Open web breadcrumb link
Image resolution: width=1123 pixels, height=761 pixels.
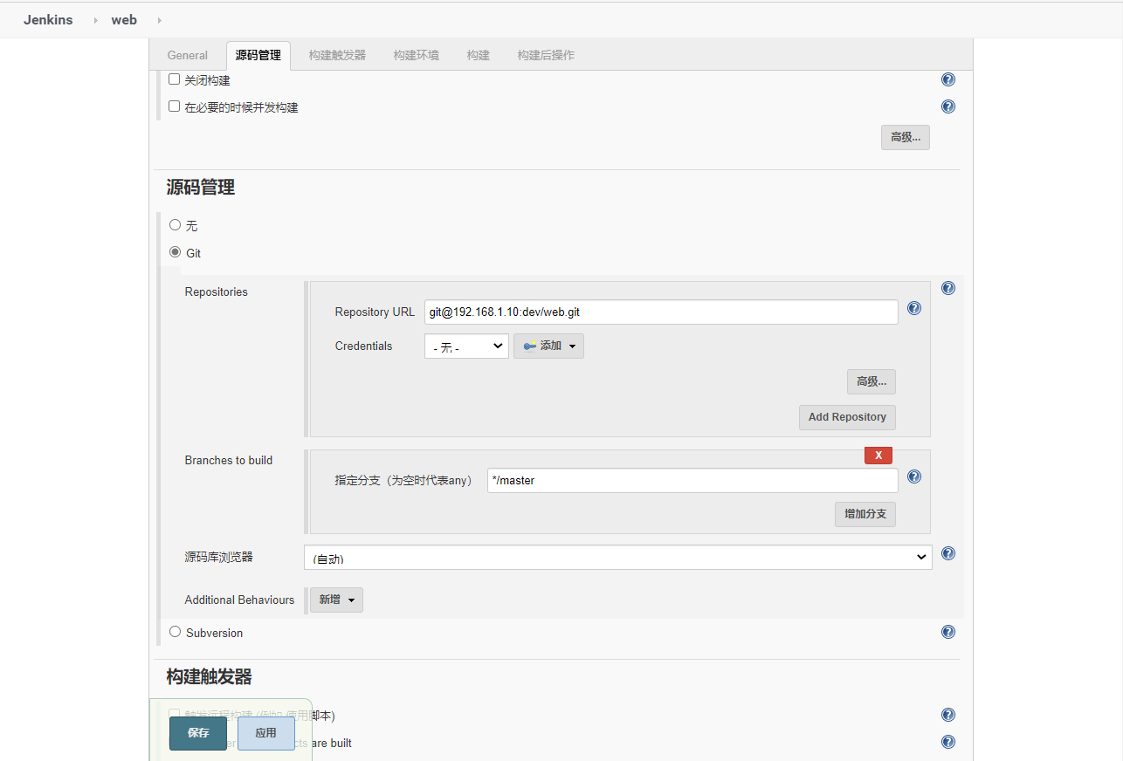click(x=124, y=20)
